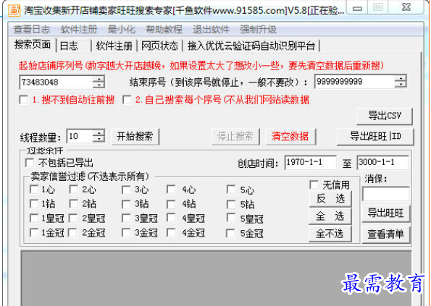The image size is (431, 306).
Task: Check the 3钻 checkbox
Action: click(x=127, y=204)
